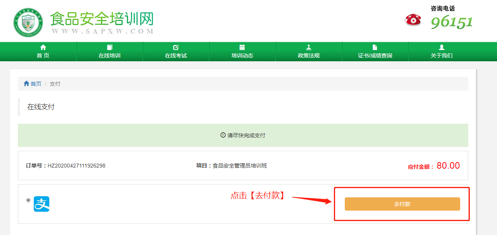The width and height of the screenshot is (497, 235).
Task: Click the home icon above 首页
Action: pos(43,47)
